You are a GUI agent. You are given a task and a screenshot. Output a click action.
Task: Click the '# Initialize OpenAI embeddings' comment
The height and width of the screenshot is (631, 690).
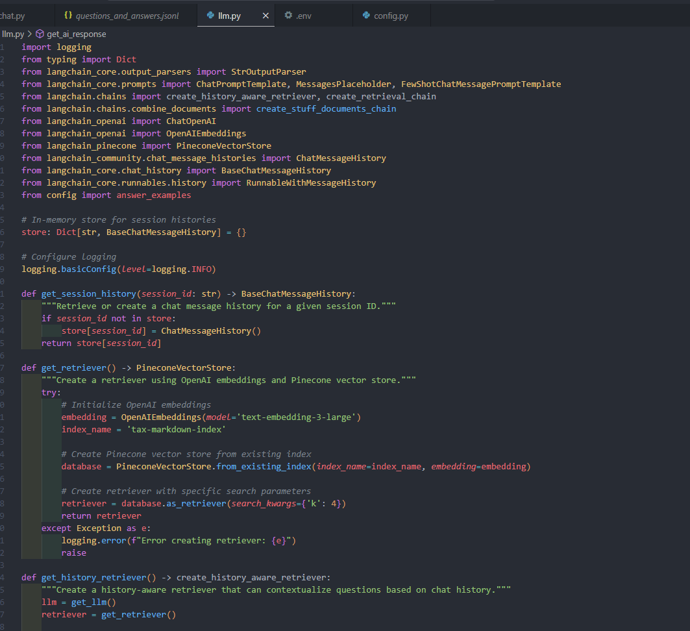click(x=136, y=404)
